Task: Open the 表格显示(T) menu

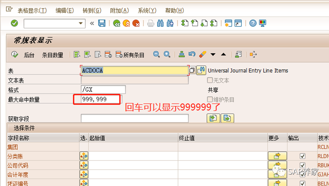Action: coord(32,11)
